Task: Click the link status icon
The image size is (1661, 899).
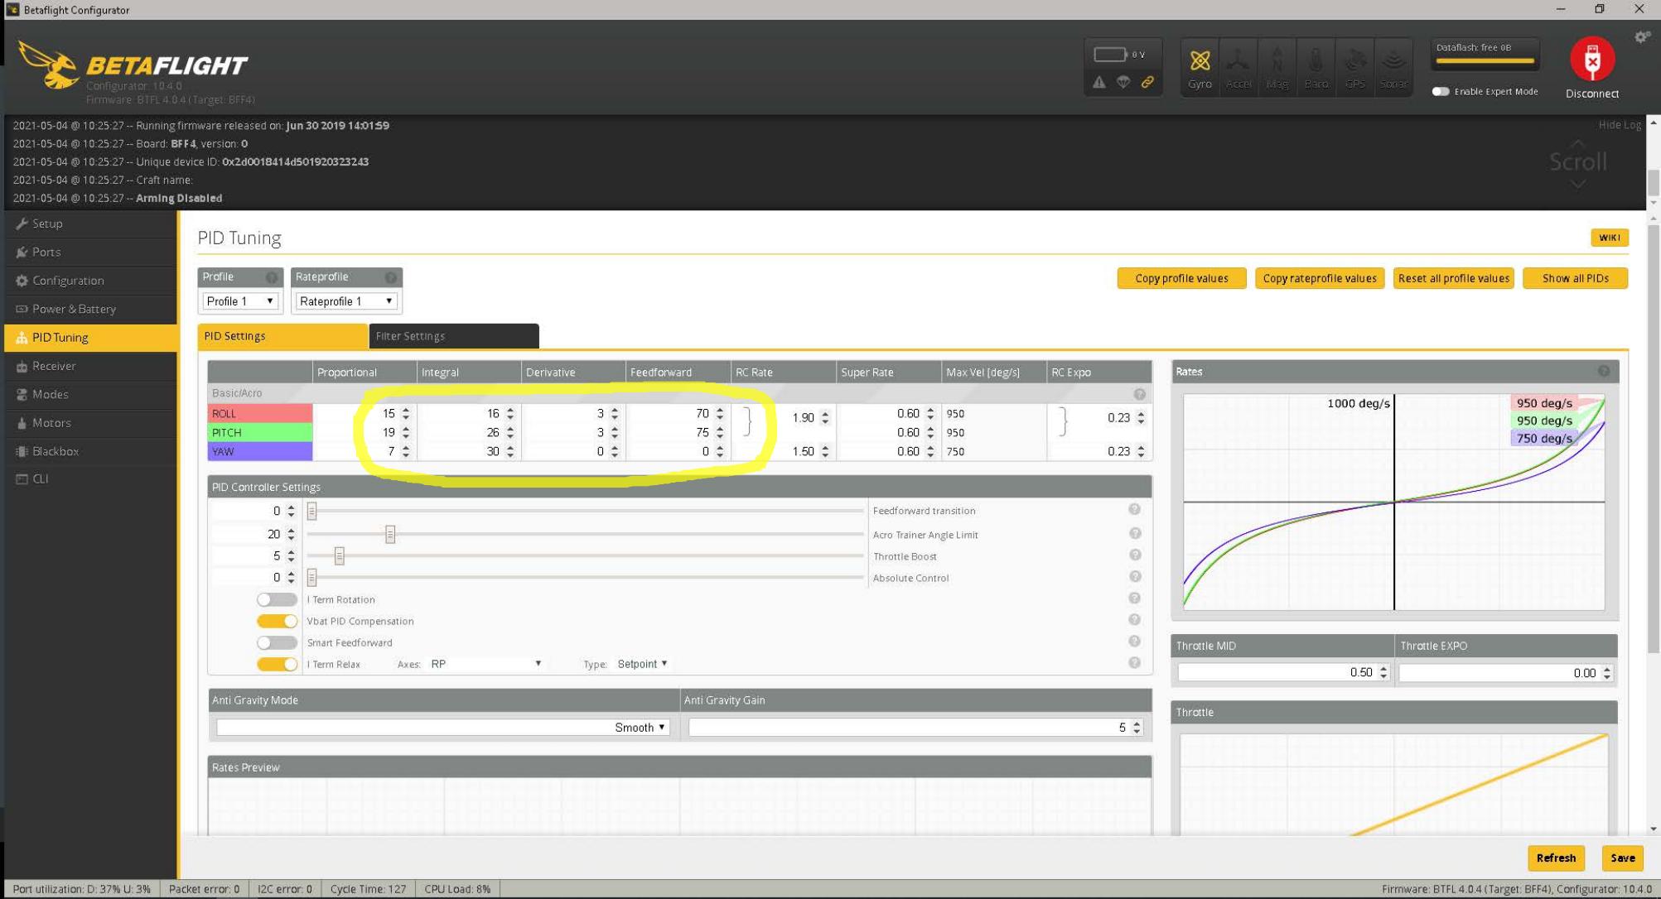Action: pos(1147,82)
